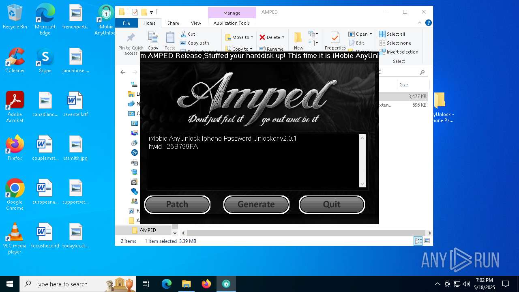This screenshot has height=292, width=519.
Task: Click the Rename command
Action: [271, 49]
